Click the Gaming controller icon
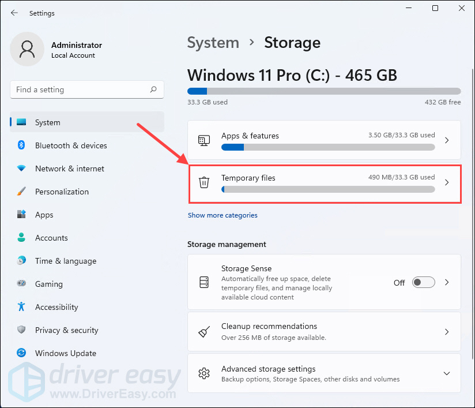475x408 pixels. click(x=21, y=283)
